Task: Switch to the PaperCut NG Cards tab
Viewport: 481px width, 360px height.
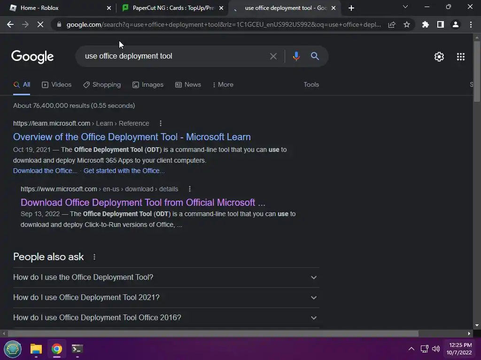Action: tap(173, 8)
